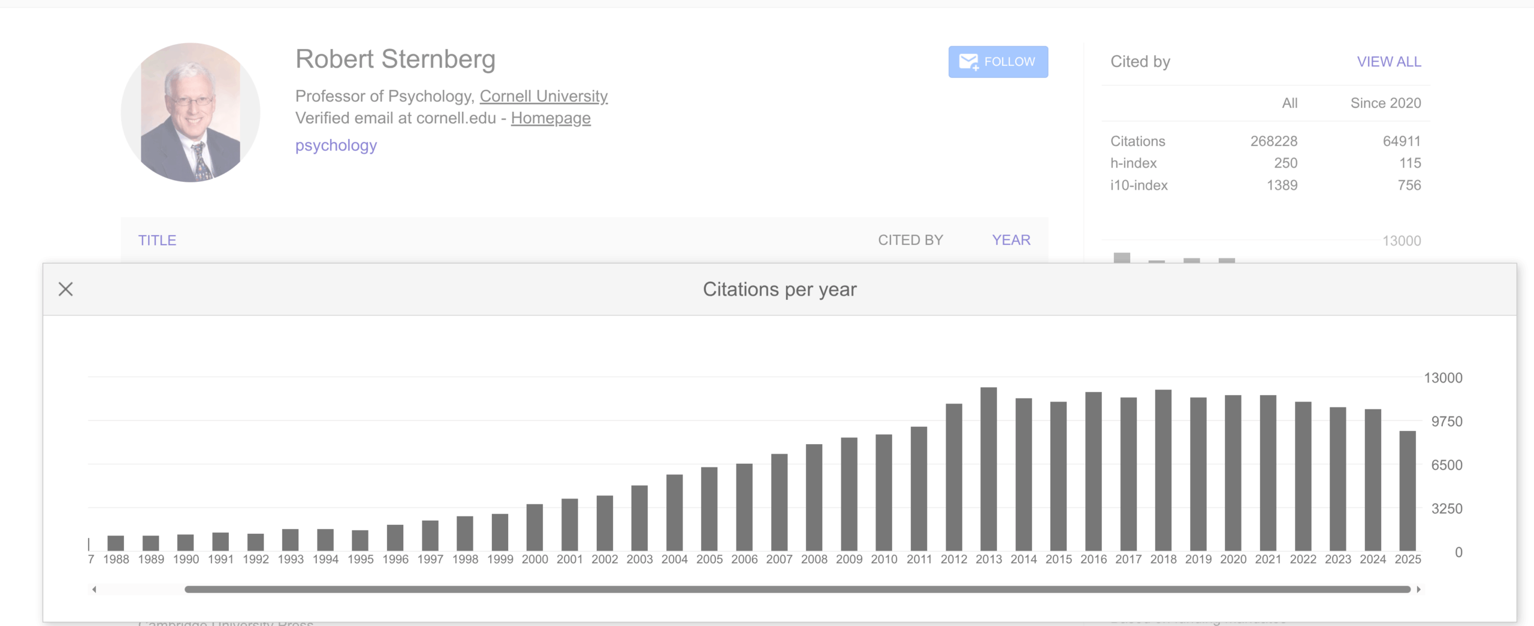Open the Cornell University link
The width and height of the screenshot is (1534, 626).
tap(543, 96)
